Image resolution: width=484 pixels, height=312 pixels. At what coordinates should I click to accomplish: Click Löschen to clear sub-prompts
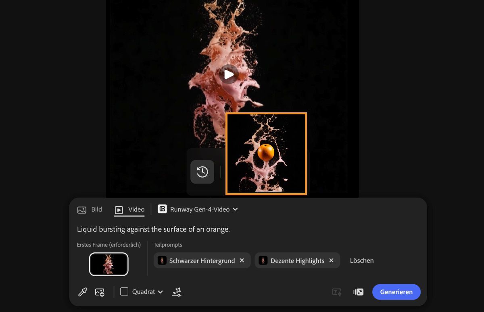(362, 260)
